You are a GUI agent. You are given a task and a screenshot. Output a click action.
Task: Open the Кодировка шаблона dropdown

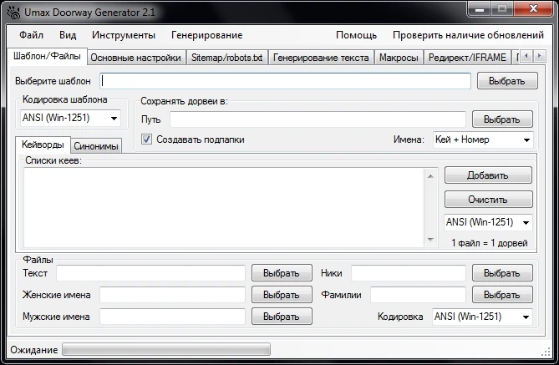(x=70, y=118)
